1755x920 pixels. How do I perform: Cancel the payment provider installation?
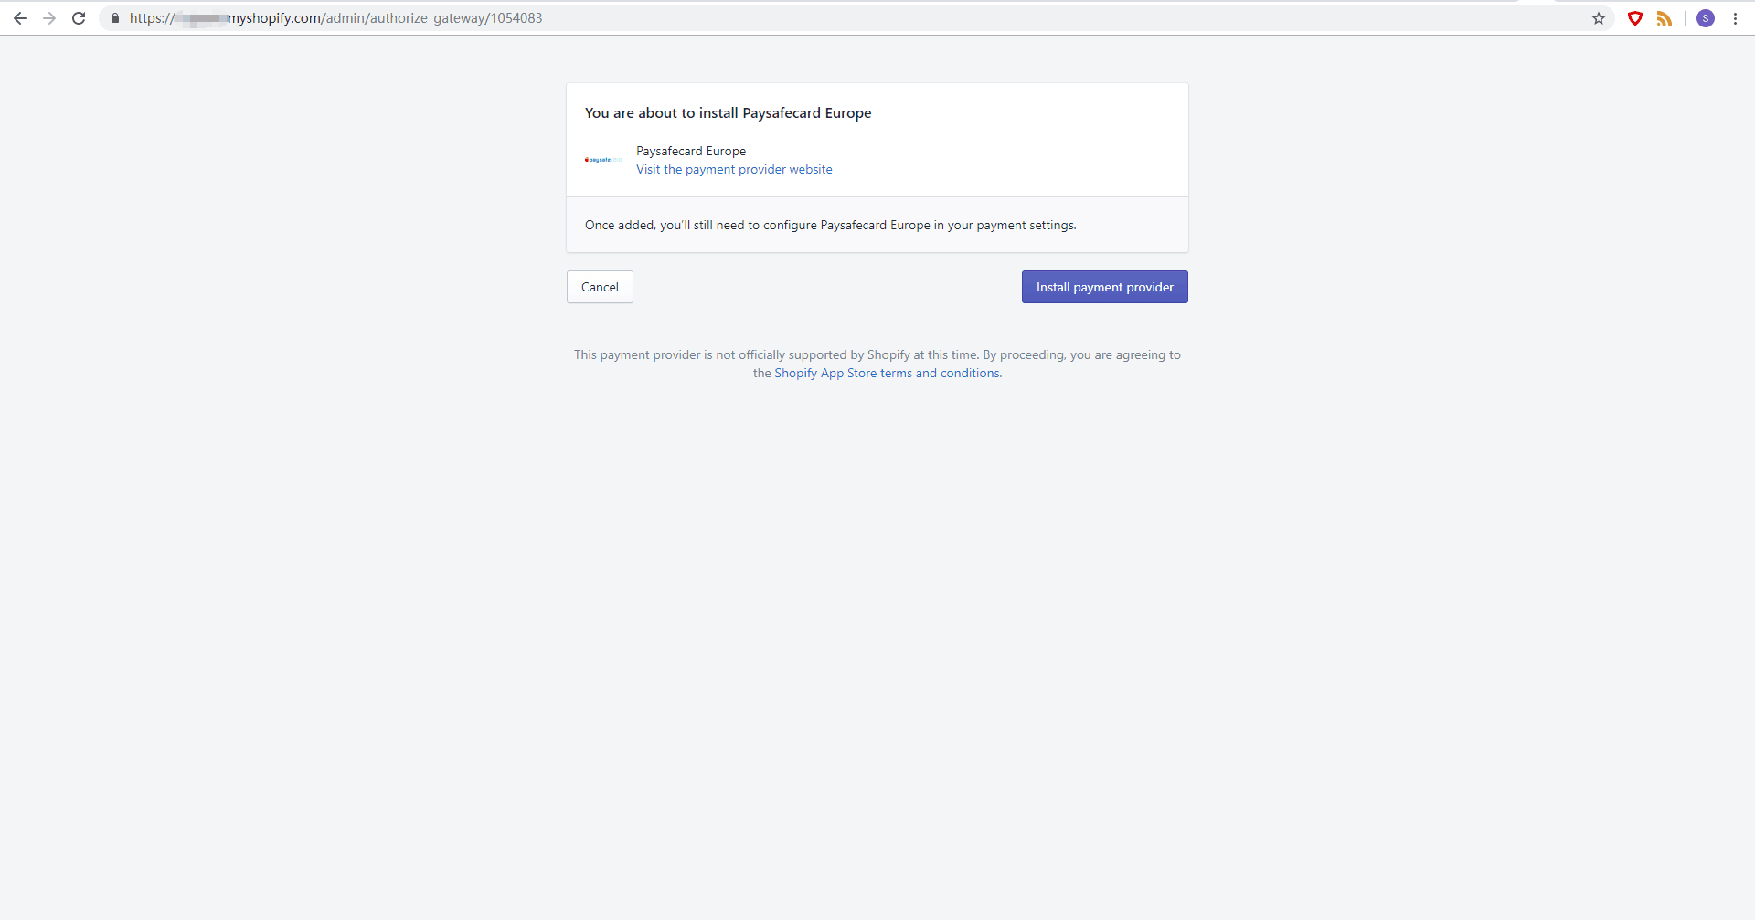(600, 287)
